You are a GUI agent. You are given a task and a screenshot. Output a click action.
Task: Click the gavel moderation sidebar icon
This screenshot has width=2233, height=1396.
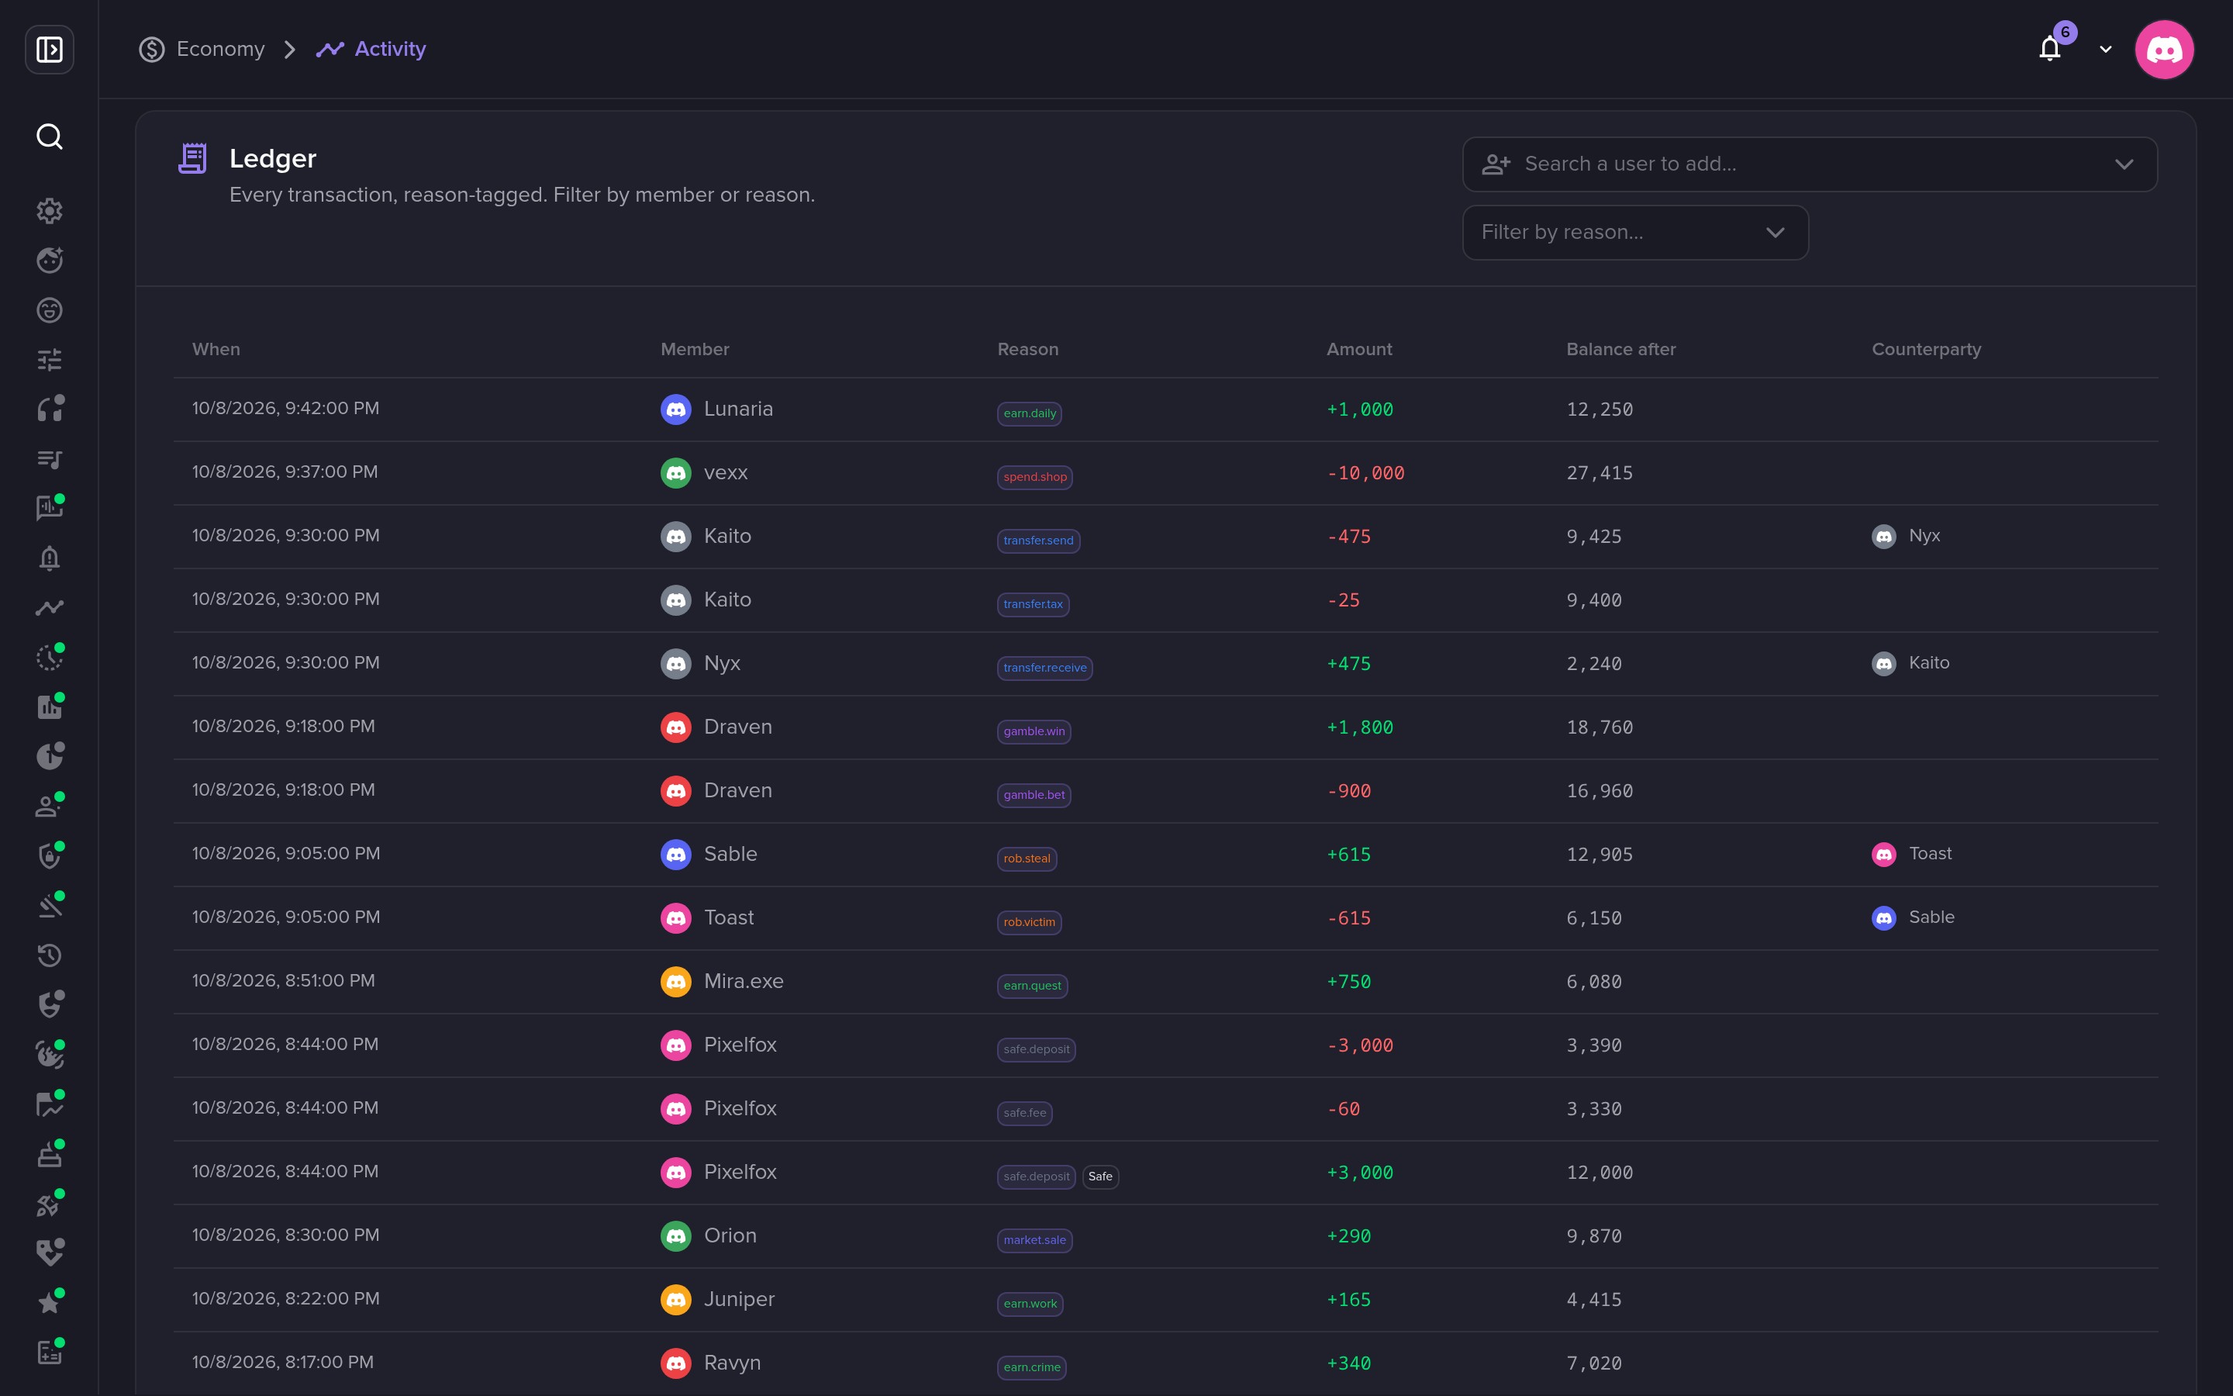pyautogui.click(x=49, y=906)
